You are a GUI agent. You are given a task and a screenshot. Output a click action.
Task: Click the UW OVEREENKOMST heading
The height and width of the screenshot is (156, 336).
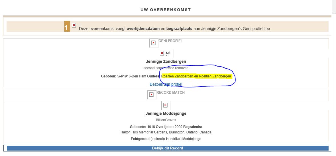pyautogui.click(x=166, y=10)
